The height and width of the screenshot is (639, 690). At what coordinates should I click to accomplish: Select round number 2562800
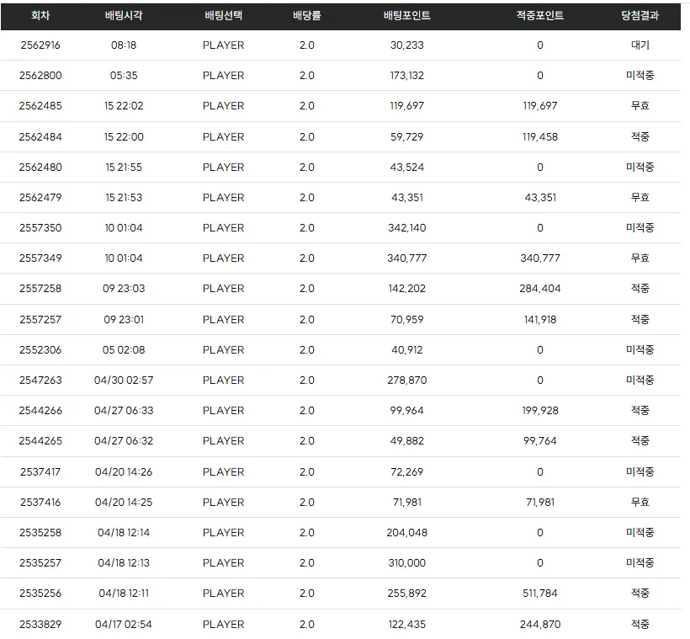[x=40, y=75]
